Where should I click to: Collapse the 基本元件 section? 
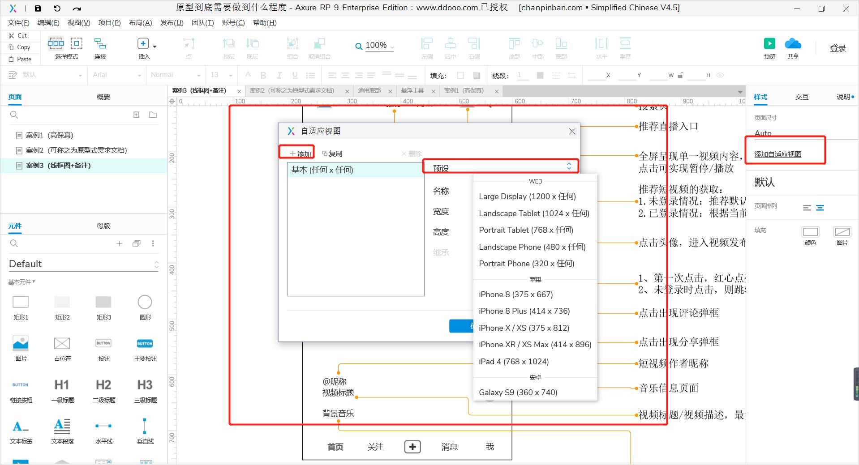(21, 282)
